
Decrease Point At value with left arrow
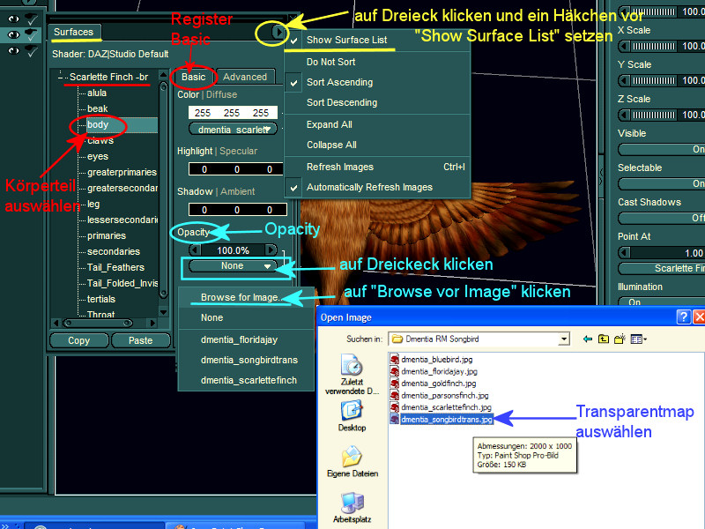pos(624,253)
